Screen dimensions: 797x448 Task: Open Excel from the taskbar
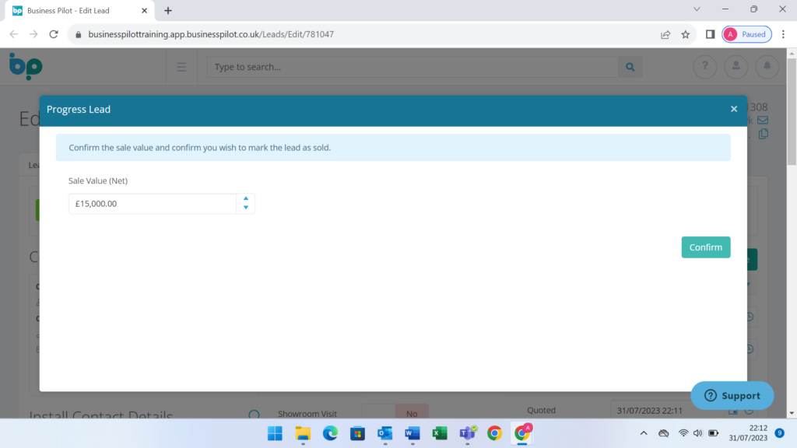click(x=440, y=433)
